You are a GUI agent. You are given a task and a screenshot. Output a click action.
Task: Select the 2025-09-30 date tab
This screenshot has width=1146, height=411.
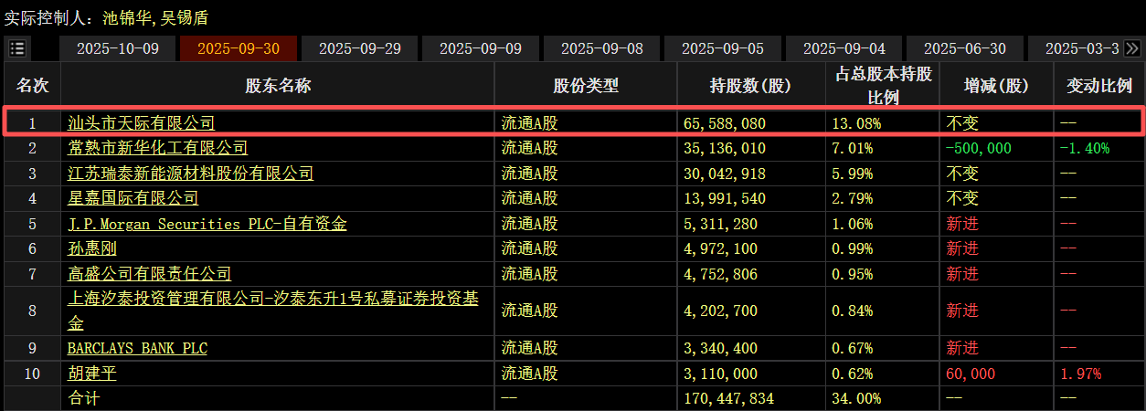[x=239, y=48]
